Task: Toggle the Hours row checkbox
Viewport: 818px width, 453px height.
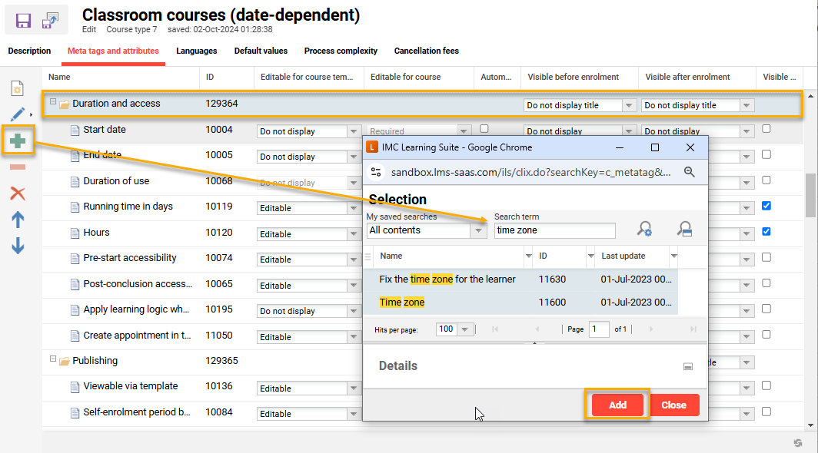Action: [x=766, y=232]
